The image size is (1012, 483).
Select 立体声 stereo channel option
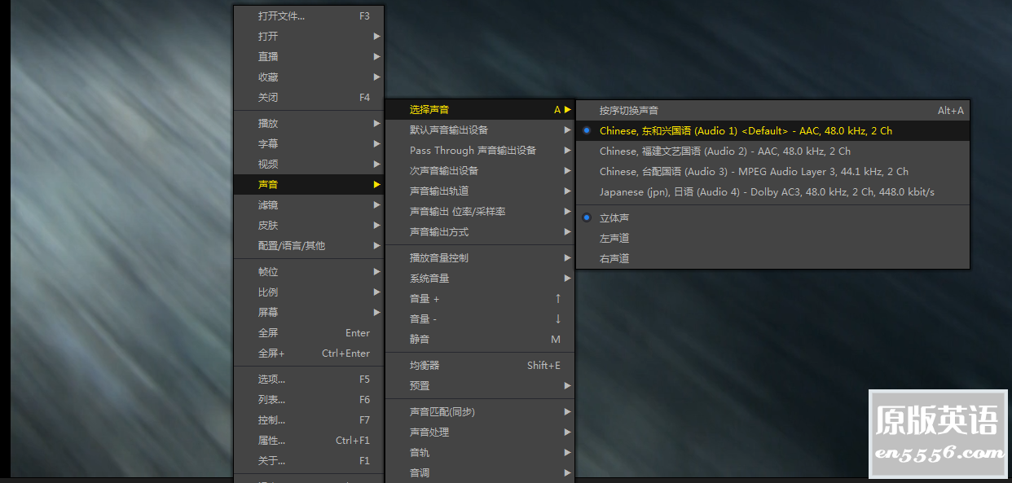(x=614, y=218)
